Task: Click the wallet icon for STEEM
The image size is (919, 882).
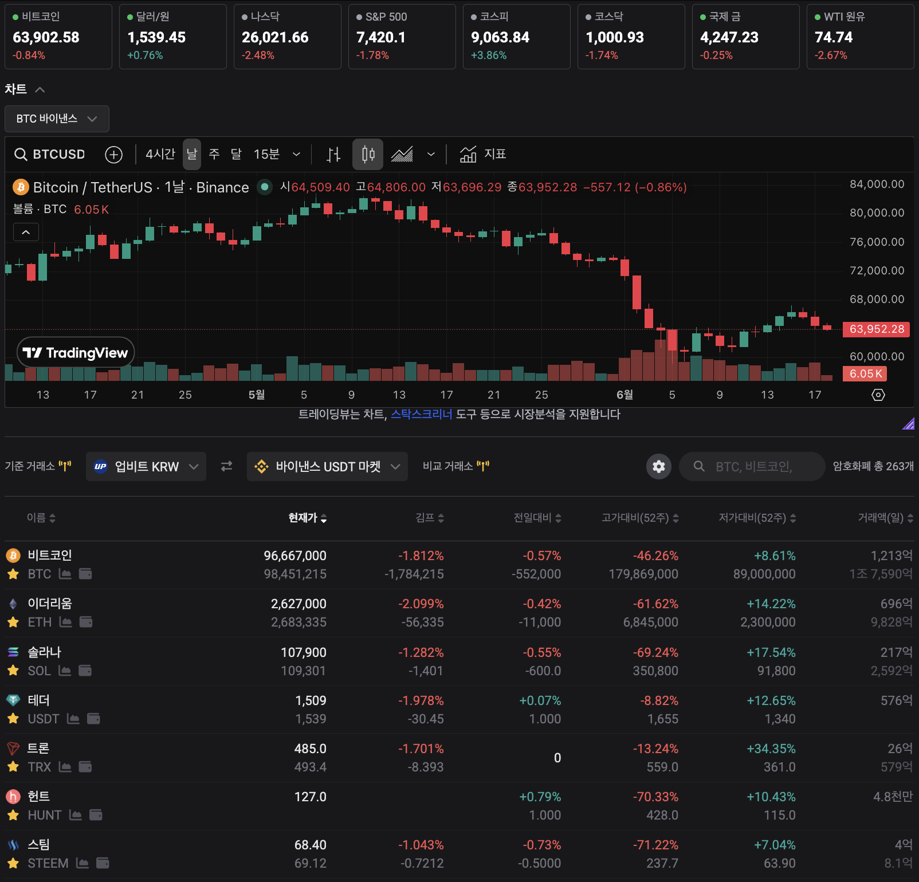Action: coord(103,863)
